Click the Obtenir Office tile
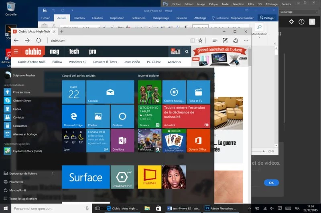This screenshot has width=321, height=213. pos(198,140)
